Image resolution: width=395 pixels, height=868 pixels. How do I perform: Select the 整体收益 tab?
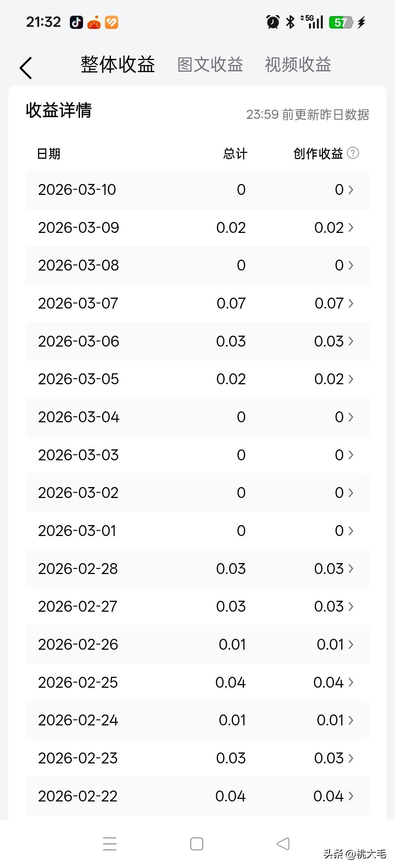tap(118, 65)
